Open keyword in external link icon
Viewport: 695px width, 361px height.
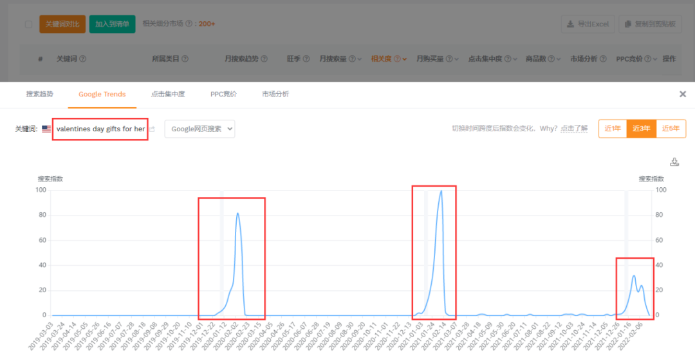click(152, 129)
